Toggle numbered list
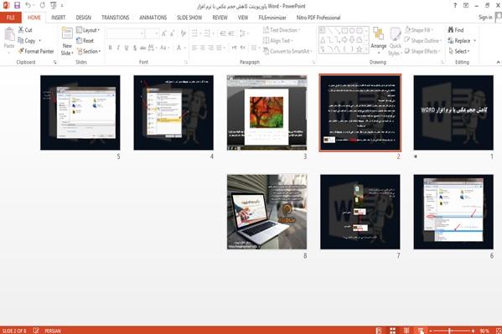This screenshot has height=334, width=502. click(208, 33)
